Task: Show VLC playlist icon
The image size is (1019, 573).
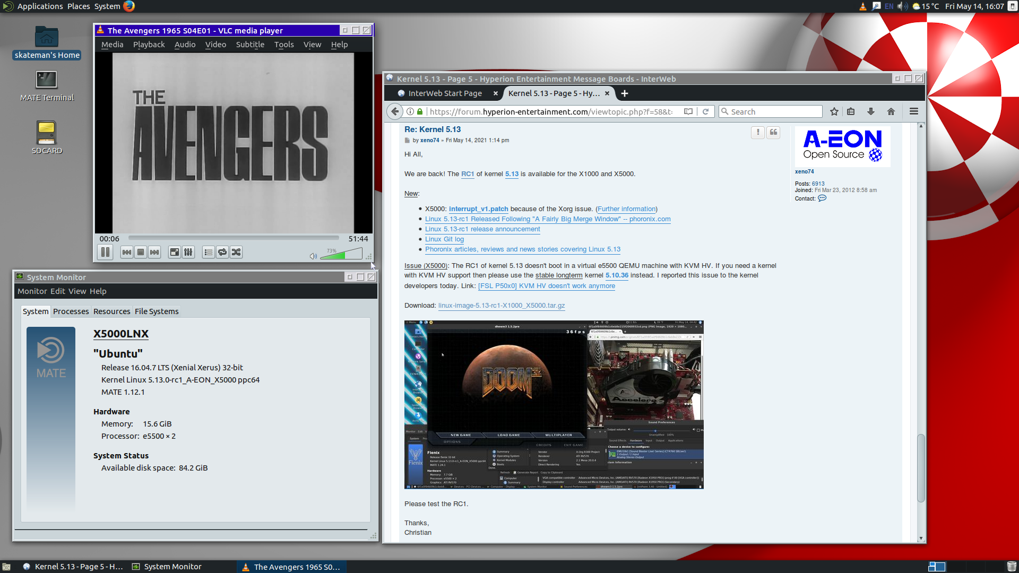Action: [209, 253]
